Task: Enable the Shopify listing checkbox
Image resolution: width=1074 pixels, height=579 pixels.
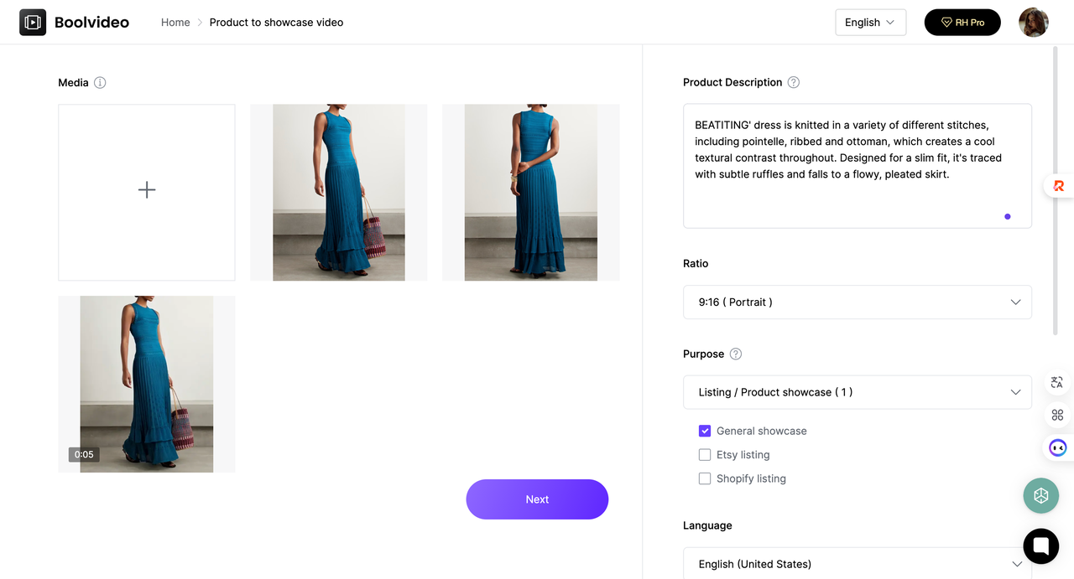Action: pyautogui.click(x=705, y=478)
